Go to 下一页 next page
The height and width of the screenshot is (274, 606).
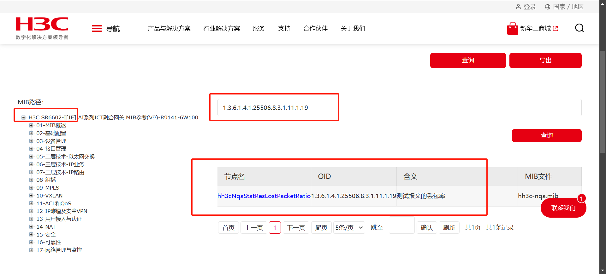[x=296, y=228]
